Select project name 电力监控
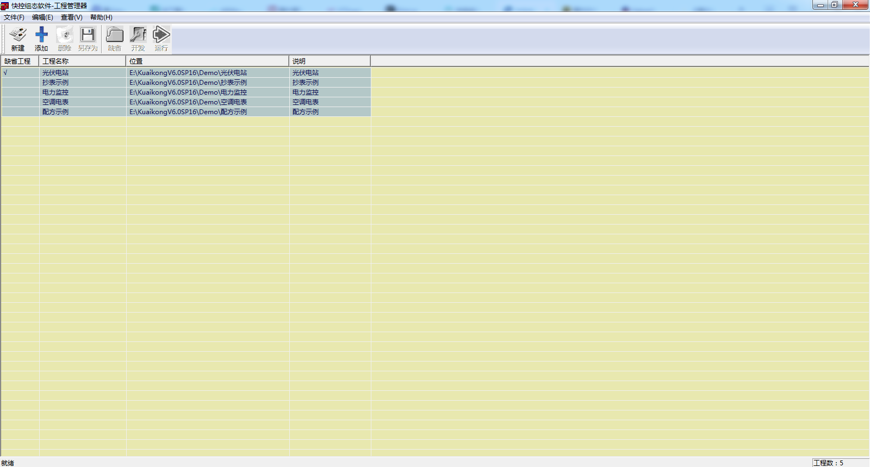 pyautogui.click(x=55, y=92)
